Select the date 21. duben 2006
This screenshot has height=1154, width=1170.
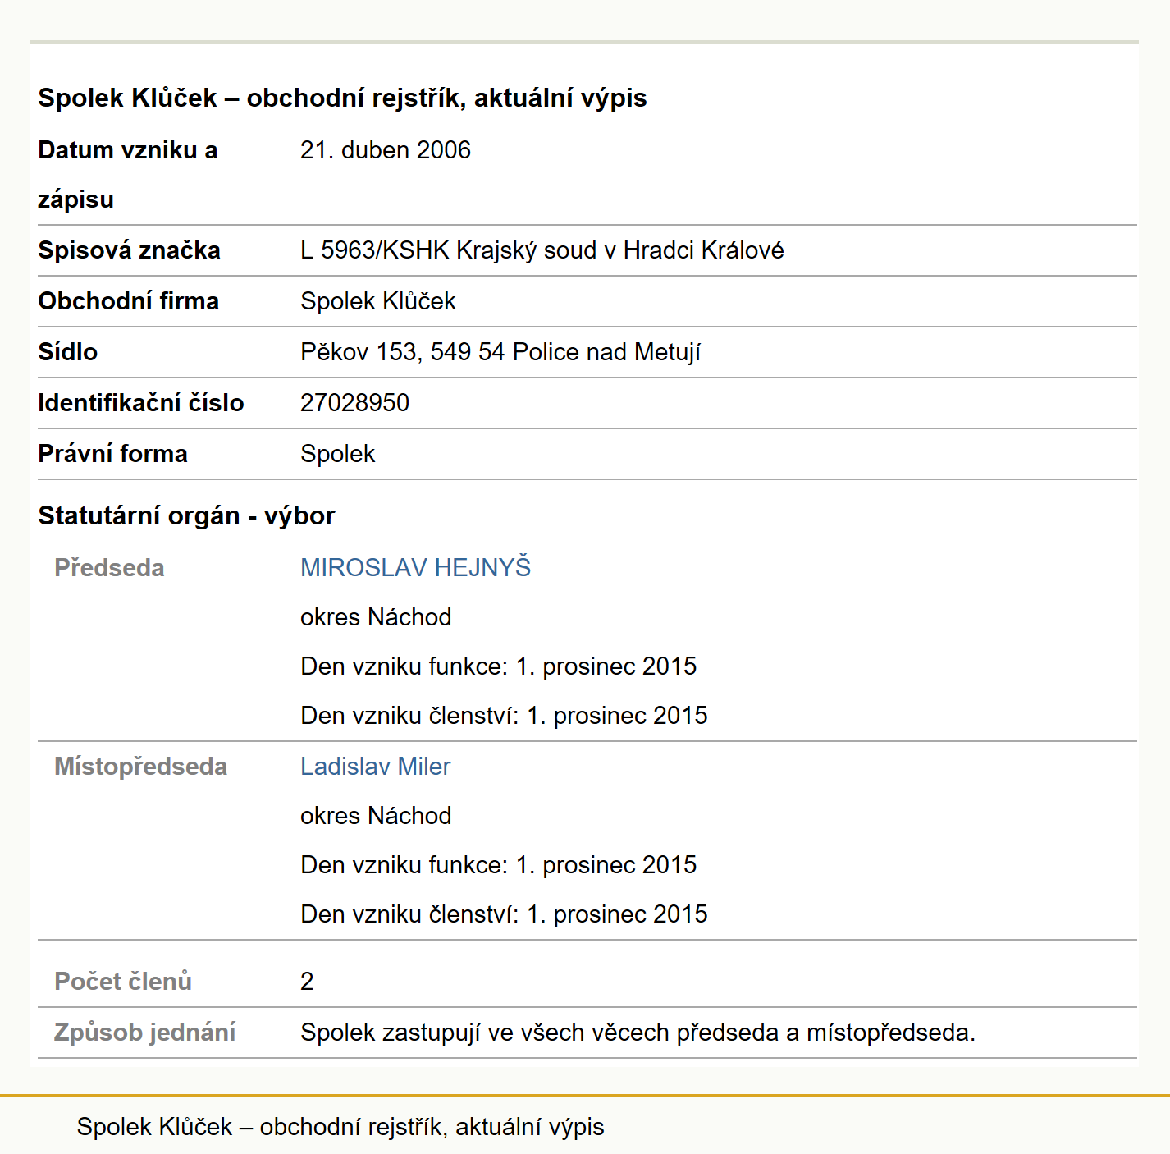click(x=385, y=150)
